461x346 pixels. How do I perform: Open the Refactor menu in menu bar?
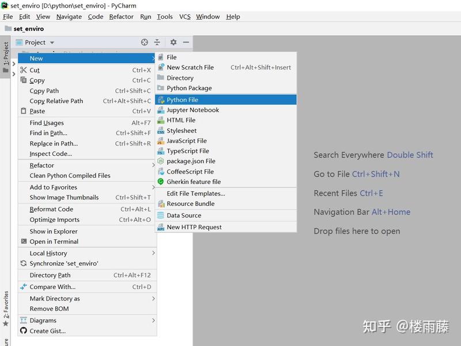click(x=121, y=17)
